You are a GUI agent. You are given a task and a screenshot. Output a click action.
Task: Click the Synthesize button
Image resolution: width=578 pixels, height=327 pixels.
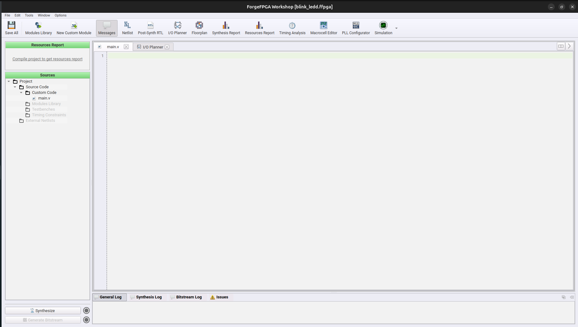(x=43, y=311)
